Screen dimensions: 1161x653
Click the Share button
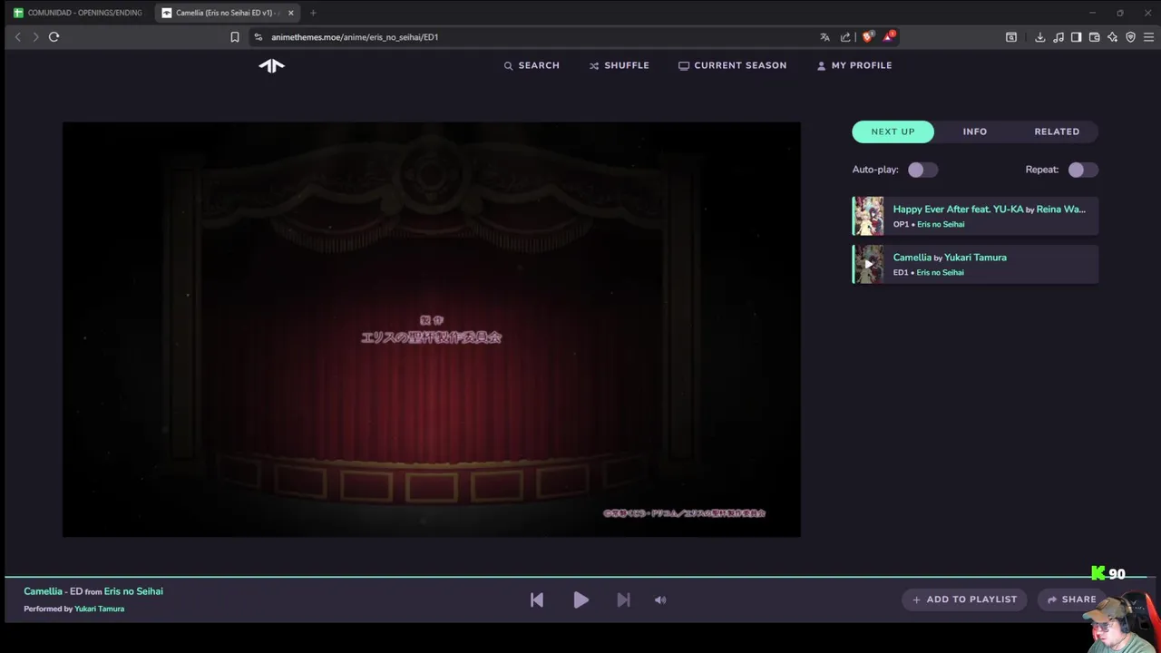[1071, 599]
